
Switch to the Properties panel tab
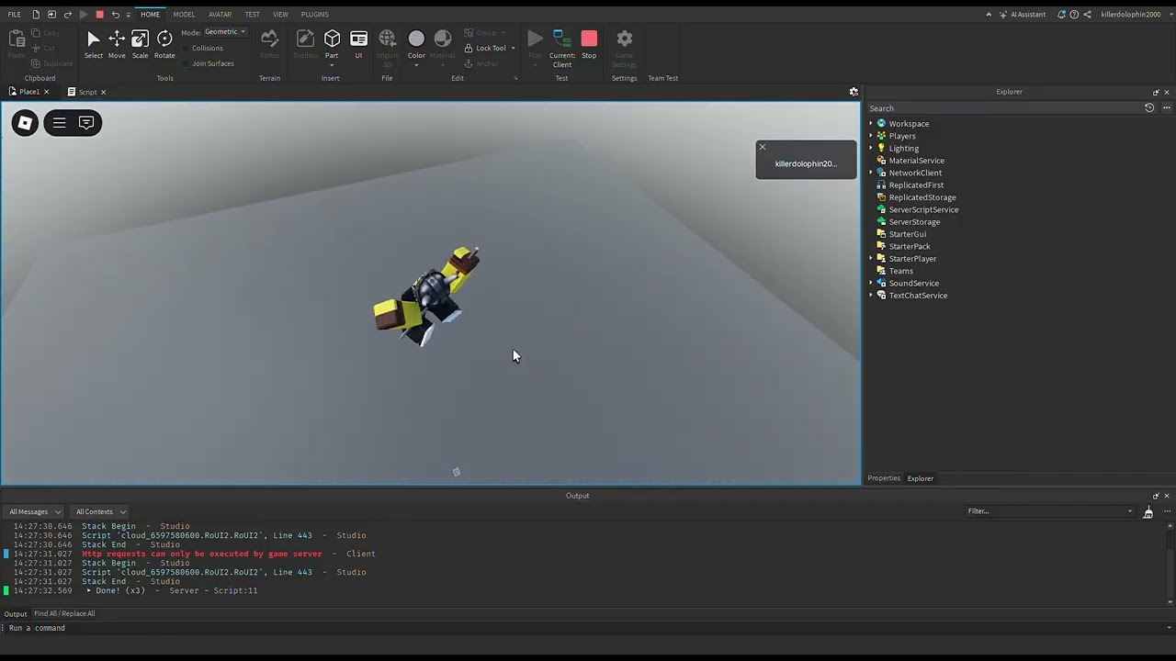pos(884,478)
